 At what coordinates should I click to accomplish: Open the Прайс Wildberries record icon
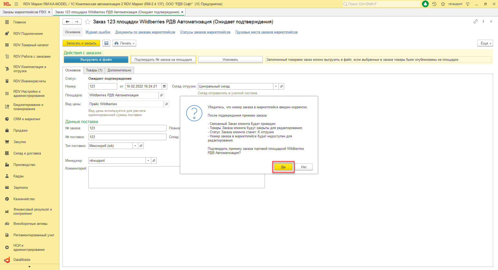point(167,104)
